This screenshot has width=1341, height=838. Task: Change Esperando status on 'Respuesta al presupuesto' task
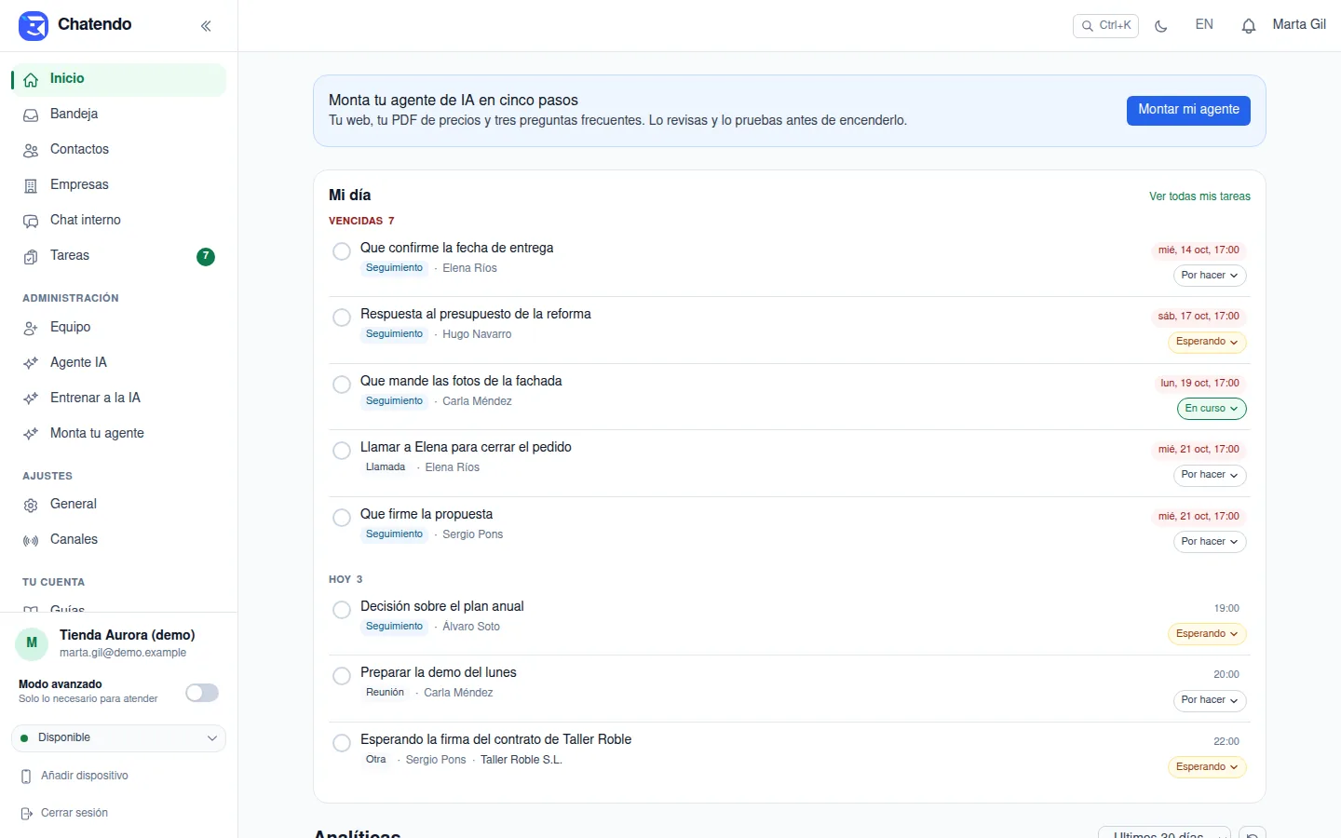[x=1207, y=342]
